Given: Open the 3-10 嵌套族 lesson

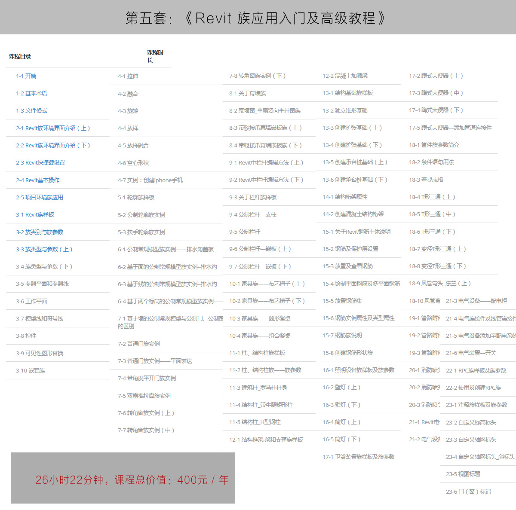Looking at the screenshot, I should click(30, 370).
